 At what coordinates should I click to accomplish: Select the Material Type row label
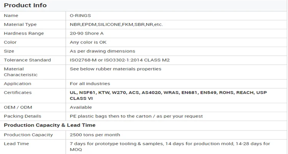coord(20,25)
